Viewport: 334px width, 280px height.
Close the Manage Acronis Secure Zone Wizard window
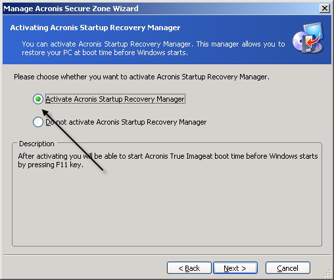pos(325,9)
